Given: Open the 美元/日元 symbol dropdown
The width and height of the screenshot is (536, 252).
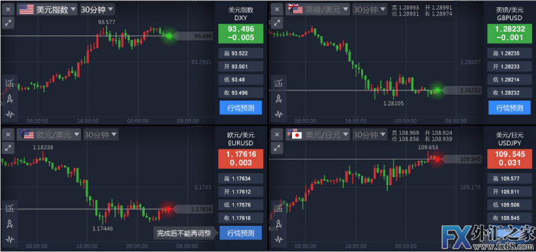Looking at the screenshot, I should (x=318, y=135).
